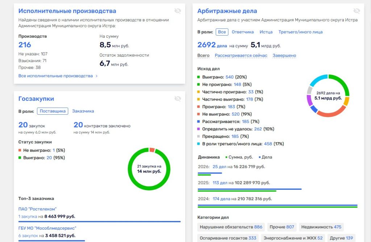This screenshot has width=371, height=242.
Task: Open the 25 дел link for 2026
Action: (220, 167)
